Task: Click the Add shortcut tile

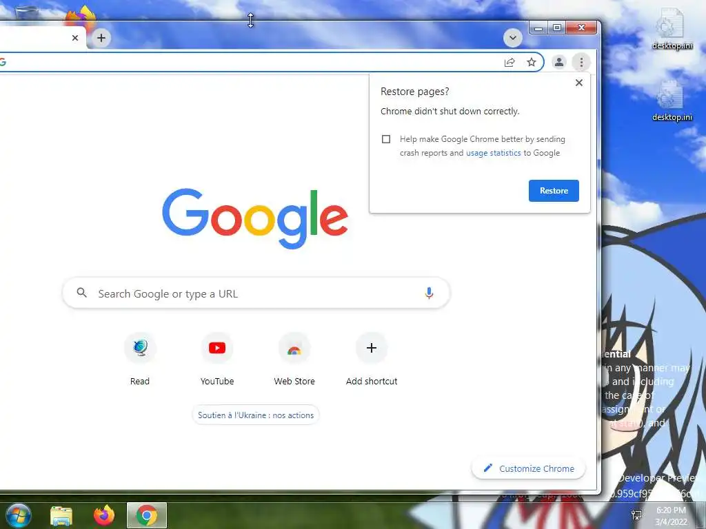Action: pos(372,360)
